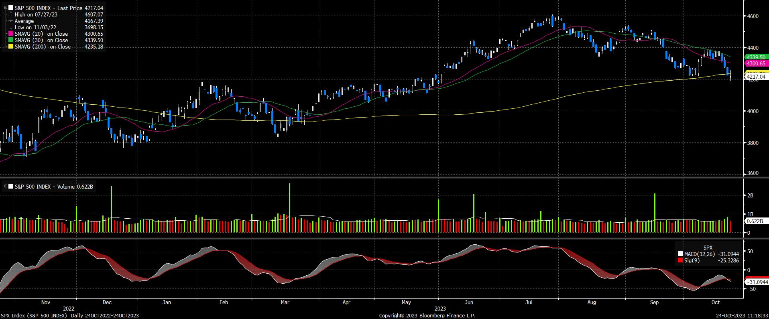Screen dimensions: 769x319
Task: Click the Mar label on the date axis
Action: coord(285,302)
